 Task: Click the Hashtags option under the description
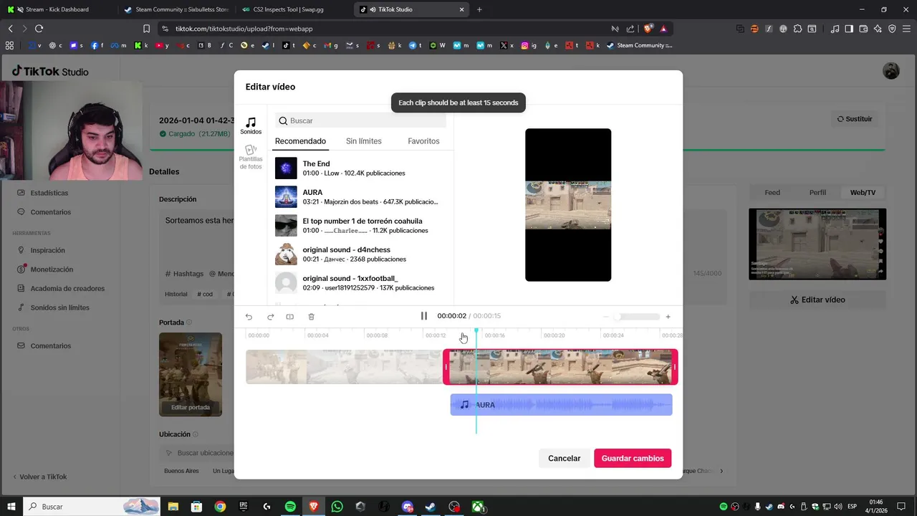coord(184,274)
